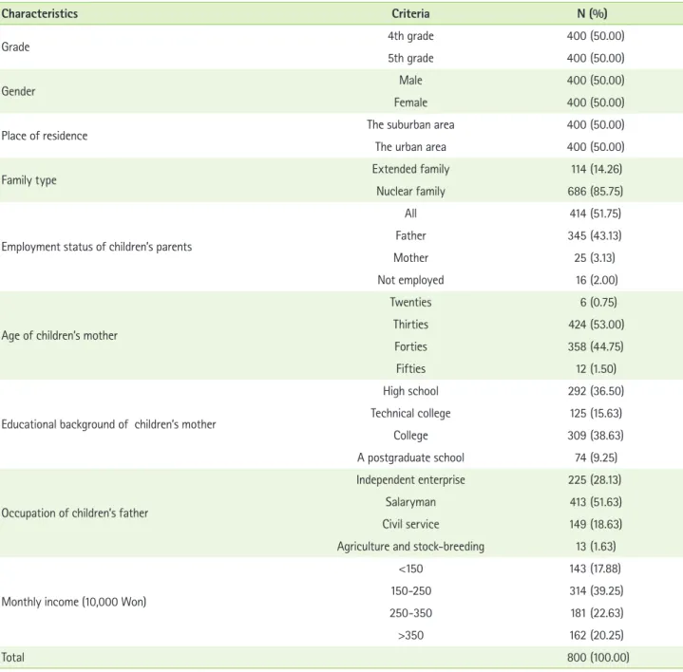Click the value 12 (1.50)
Image resolution: width=683 pixels, height=672 pixels.
[x=596, y=368]
